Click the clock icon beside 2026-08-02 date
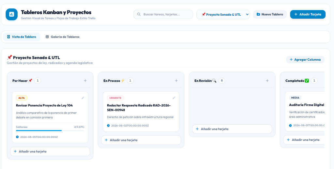 108,126
